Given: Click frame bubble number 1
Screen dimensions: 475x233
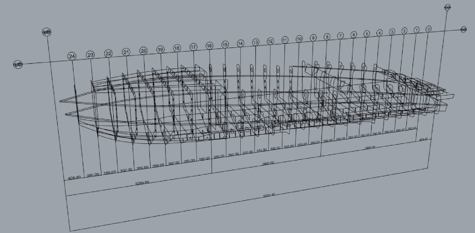Looking at the screenshot, I should point(416,30).
